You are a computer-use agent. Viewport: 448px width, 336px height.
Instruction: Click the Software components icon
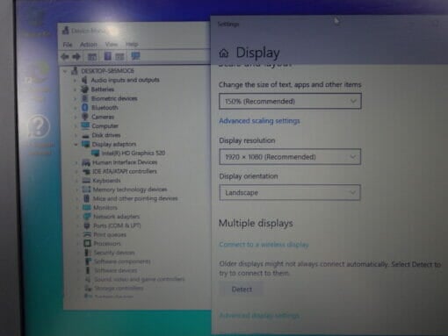[88, 261]
